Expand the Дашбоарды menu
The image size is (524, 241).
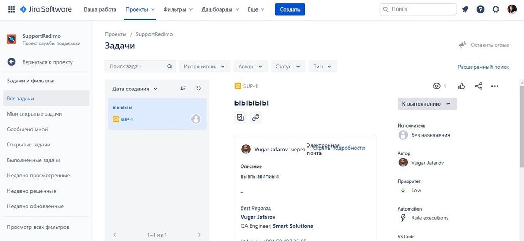pyautogui.click(x=220, y=9)
